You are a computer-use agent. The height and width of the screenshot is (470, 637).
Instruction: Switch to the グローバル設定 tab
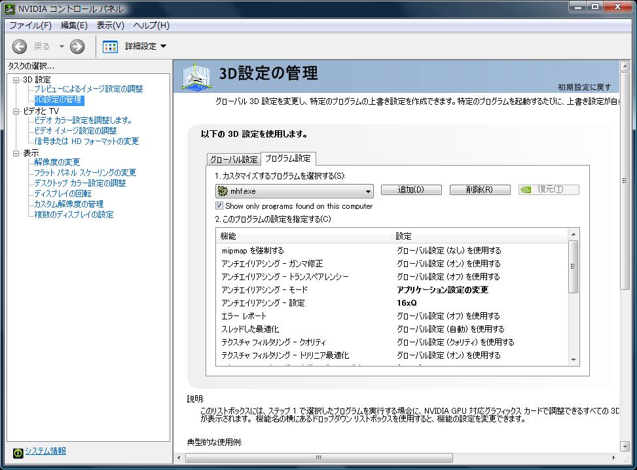[234, 159]
